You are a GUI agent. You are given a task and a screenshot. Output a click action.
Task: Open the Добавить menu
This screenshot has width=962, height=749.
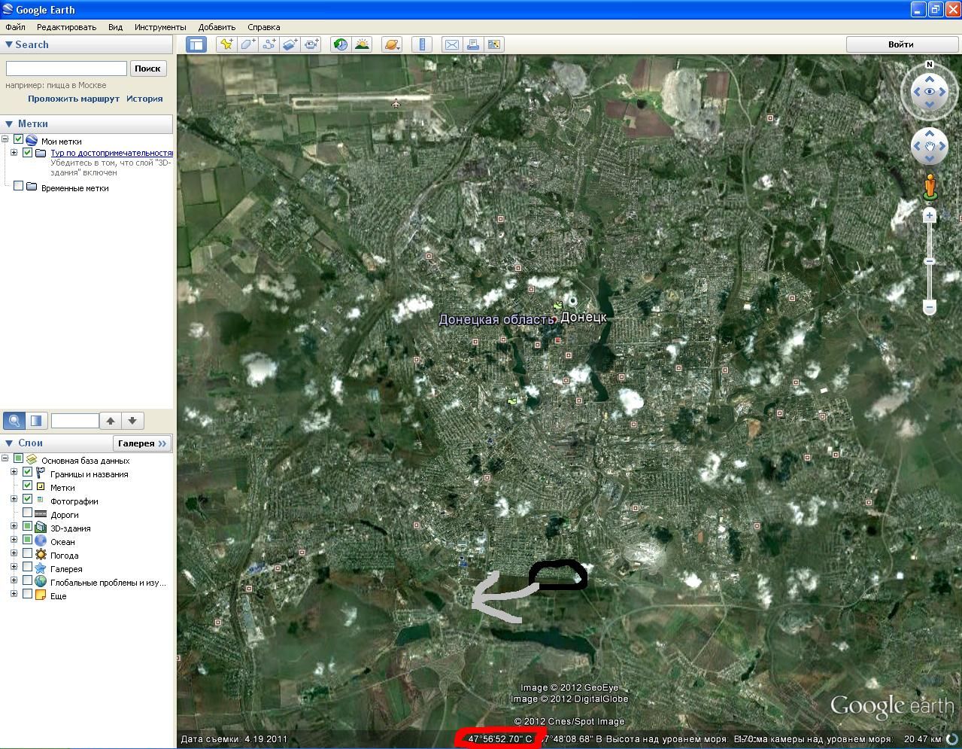pyautogui.click(x=217, y=27)
